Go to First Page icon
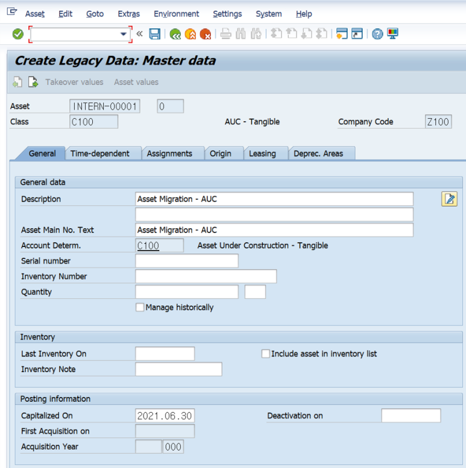 tap(276, 34)
